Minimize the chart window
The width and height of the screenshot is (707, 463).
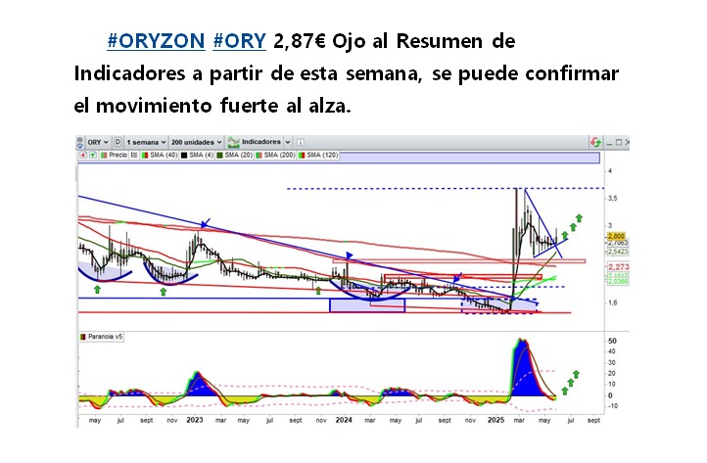click(609, 143)
